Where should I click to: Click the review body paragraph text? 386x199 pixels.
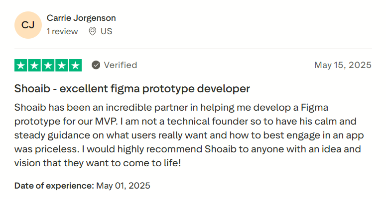tap(189, 135)
